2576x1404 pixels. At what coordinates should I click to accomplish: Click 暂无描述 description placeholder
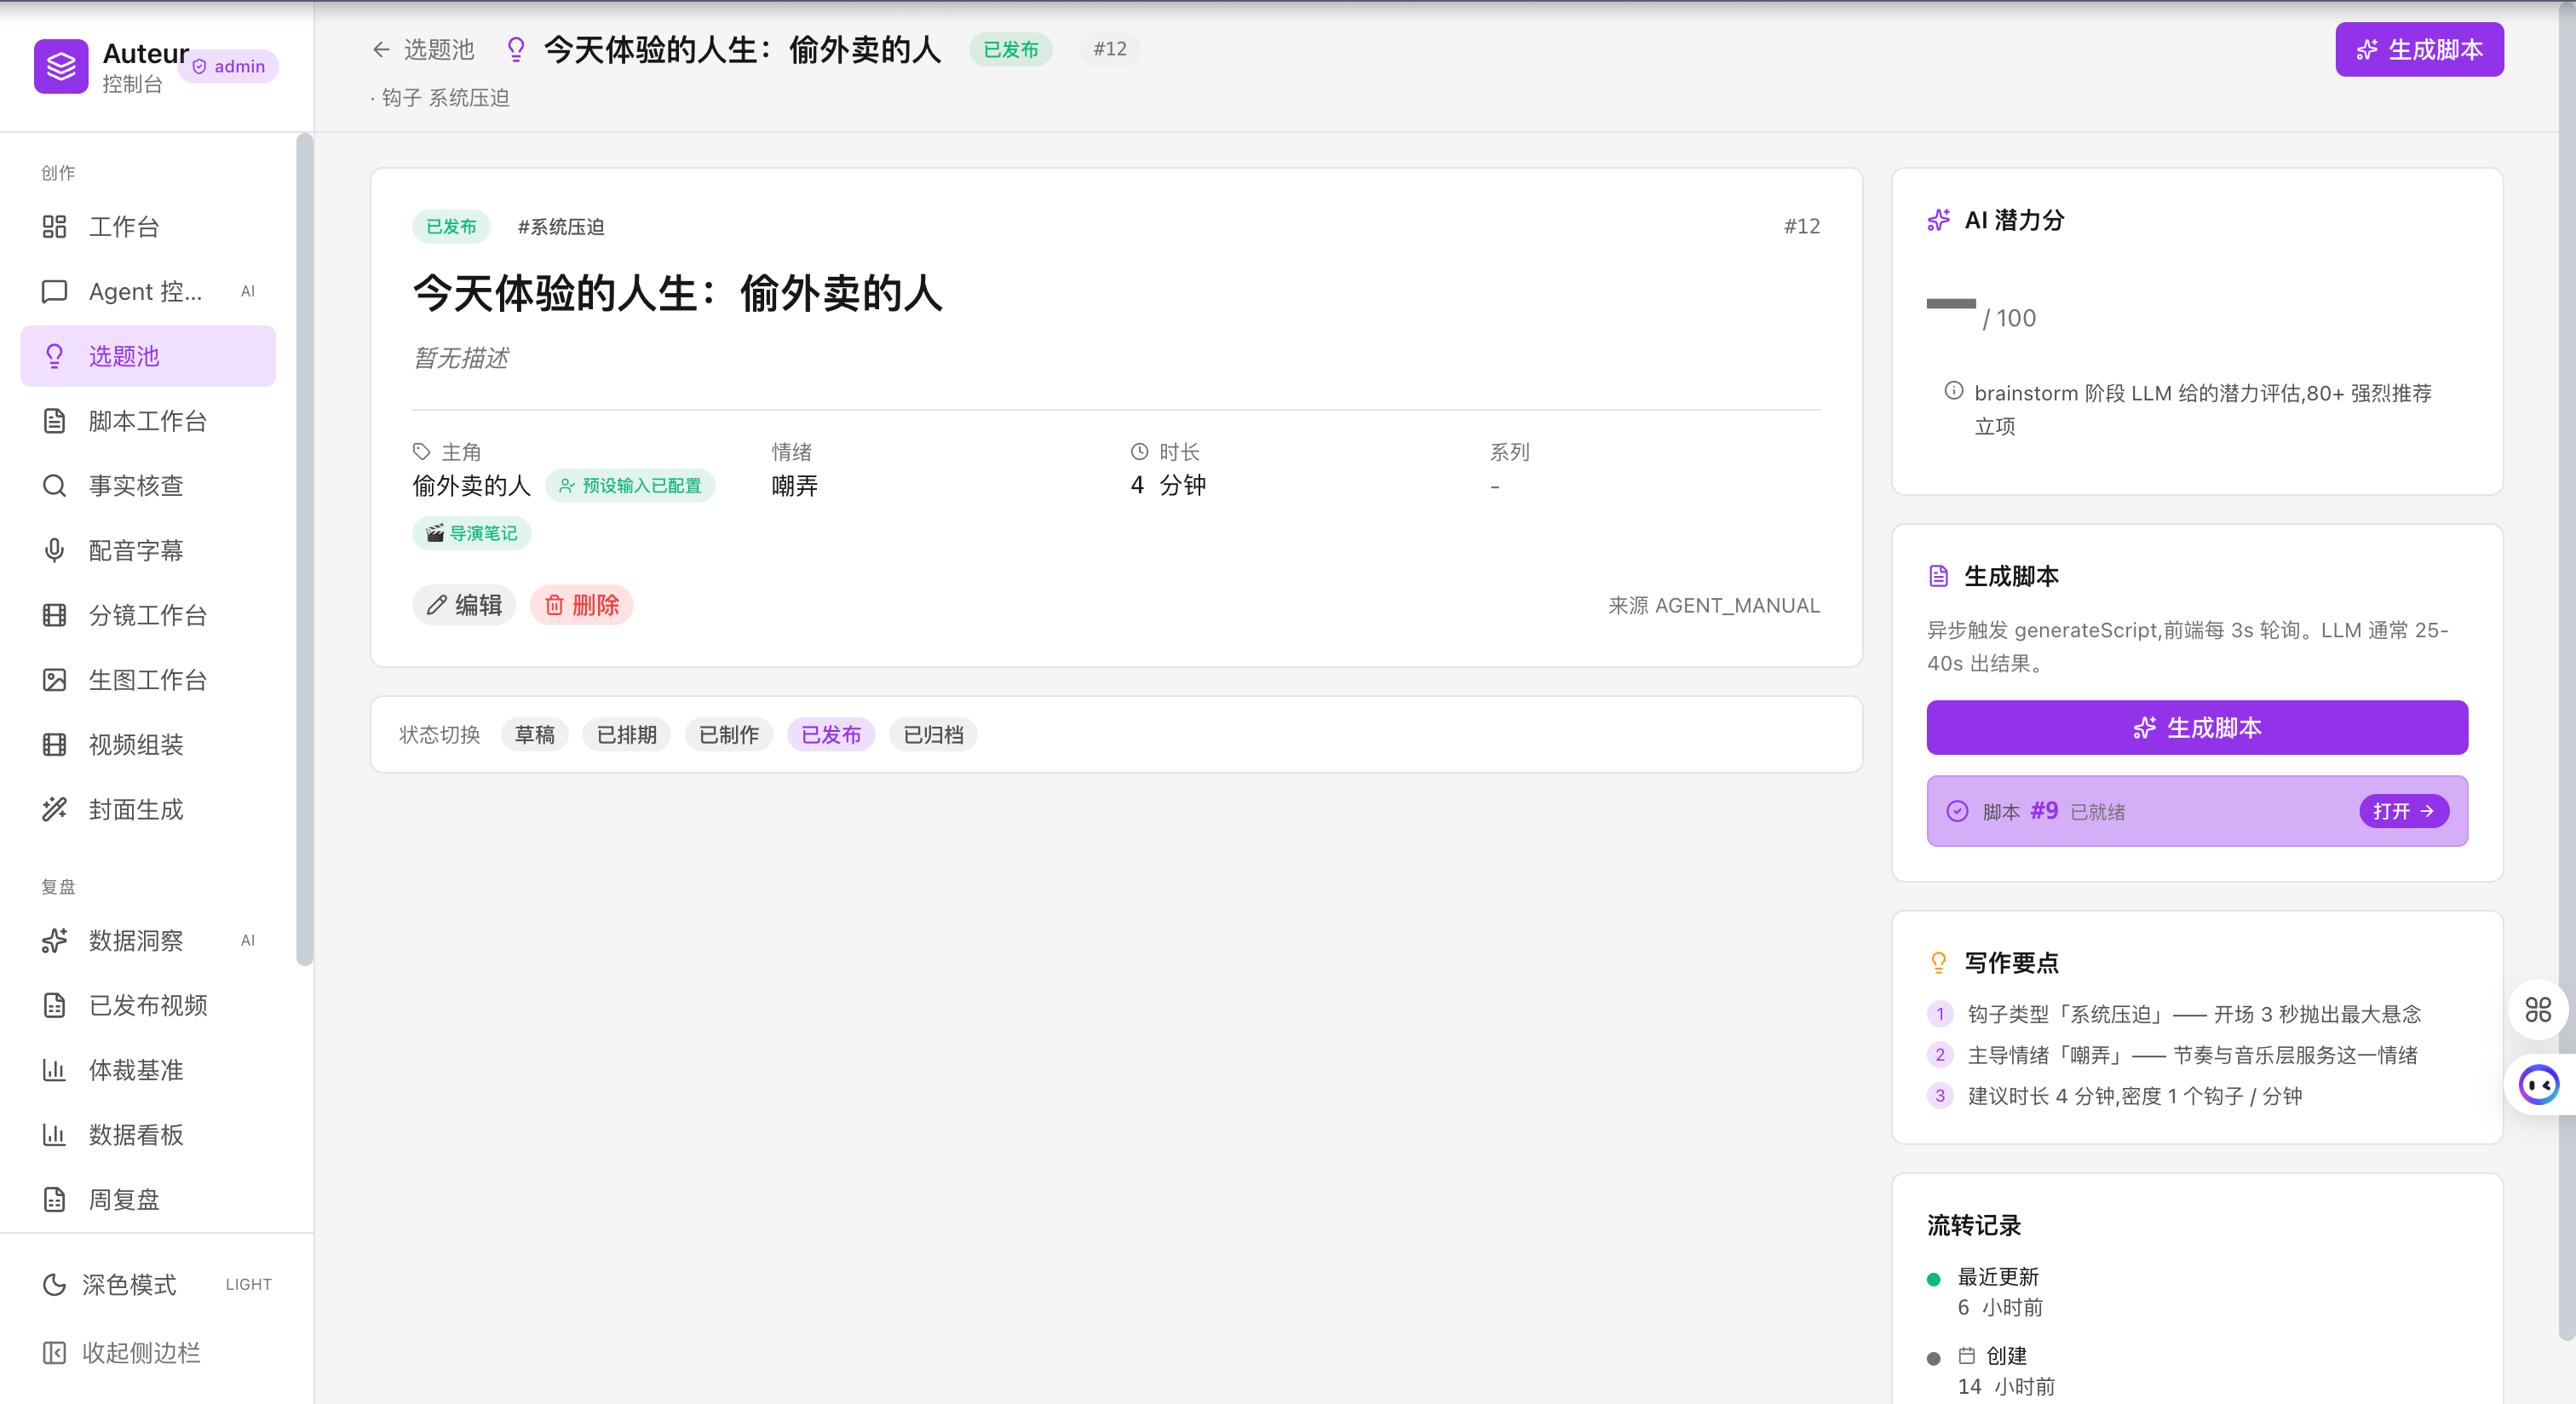pyautogui.click(x=461, y=358)
